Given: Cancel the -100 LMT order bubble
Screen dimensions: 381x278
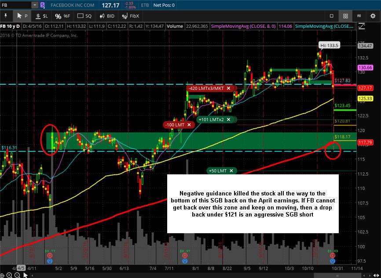Looking at the screenshot, I should pos(189,125).
